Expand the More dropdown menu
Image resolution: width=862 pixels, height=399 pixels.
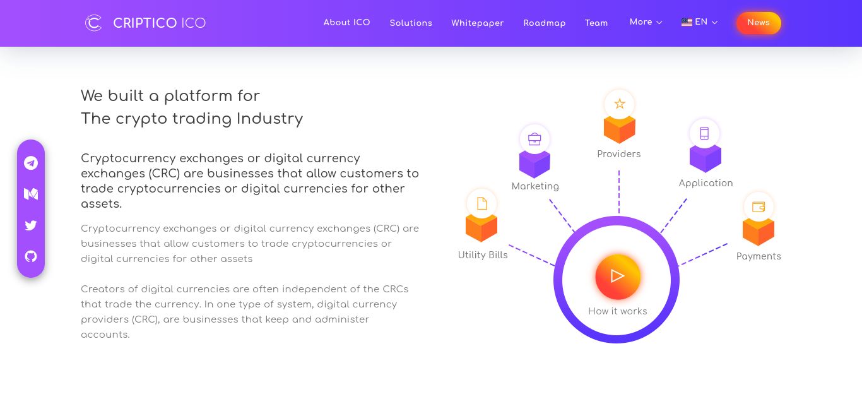(646, 22)
